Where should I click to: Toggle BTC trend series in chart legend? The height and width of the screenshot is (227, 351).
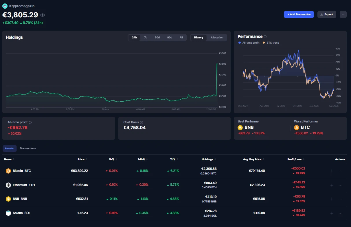pyautogui.click(x=271, y=43)
